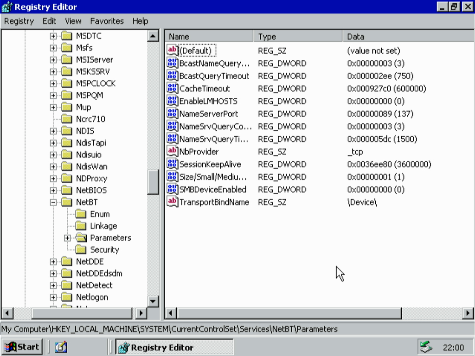The image size is (475, 356).
Task: Expand the Netlogon key
Action: coord(53,297)
